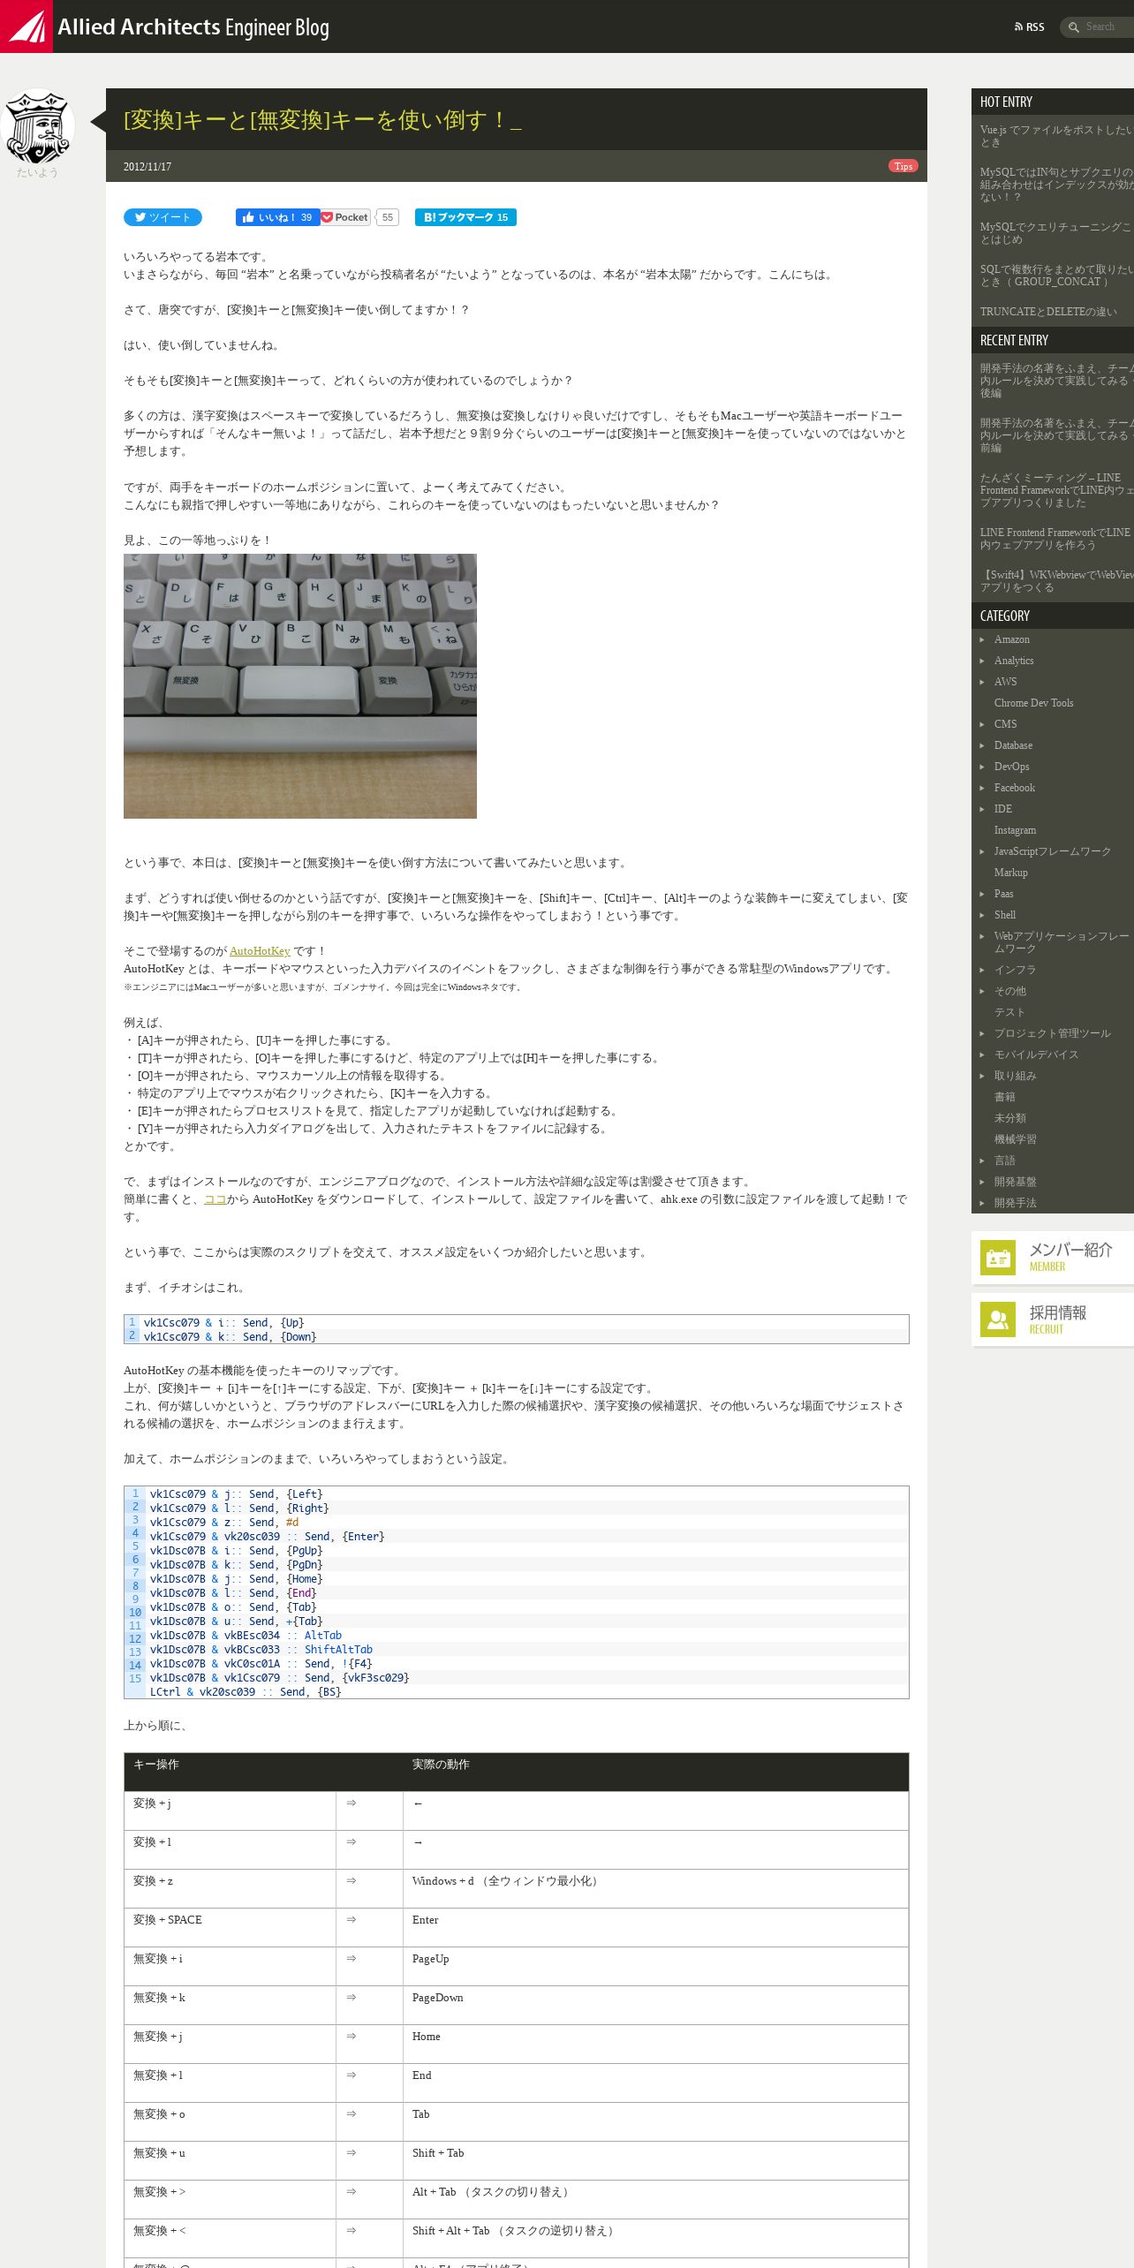Select the JavaScriptフレームワーク category
This screenshot has height=2268, width=1134.
click(x=1053, y=851)
